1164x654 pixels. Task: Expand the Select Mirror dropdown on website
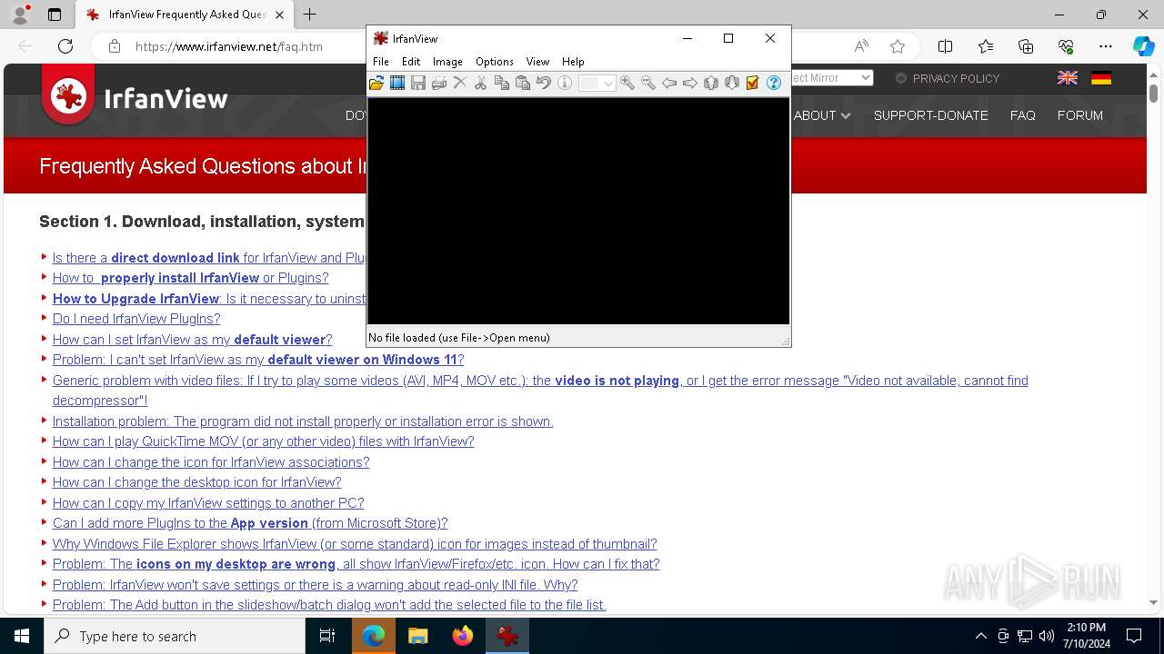point(832,78)
